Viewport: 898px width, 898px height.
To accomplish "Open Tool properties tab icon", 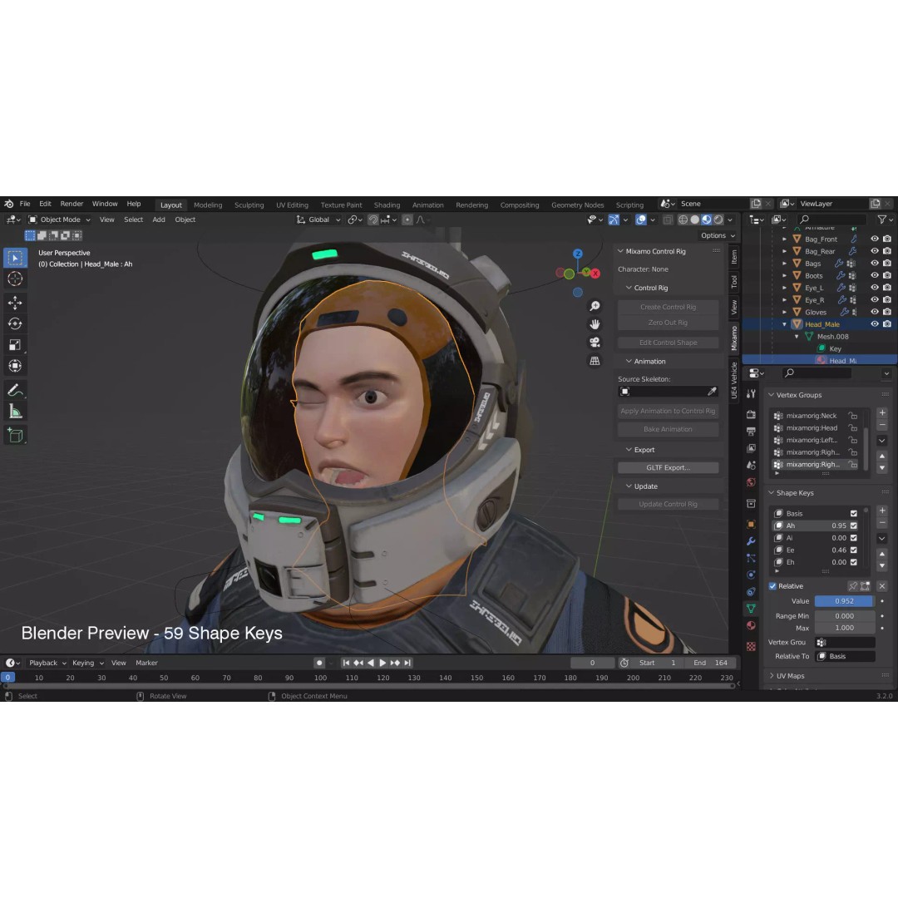I will [x=751, y=395].
